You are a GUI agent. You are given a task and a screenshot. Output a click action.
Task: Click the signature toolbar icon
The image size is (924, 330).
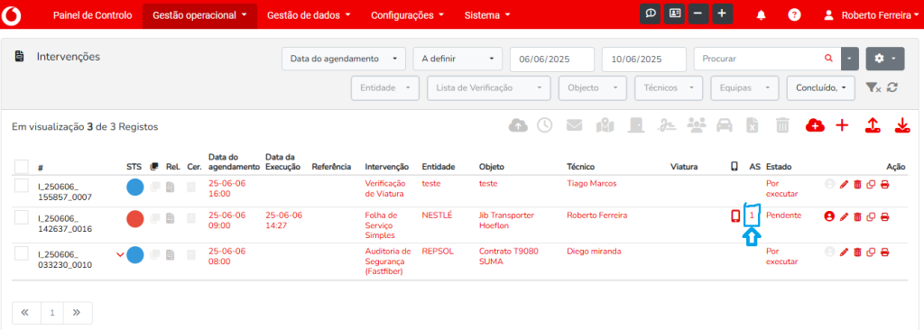pos(667,125)
